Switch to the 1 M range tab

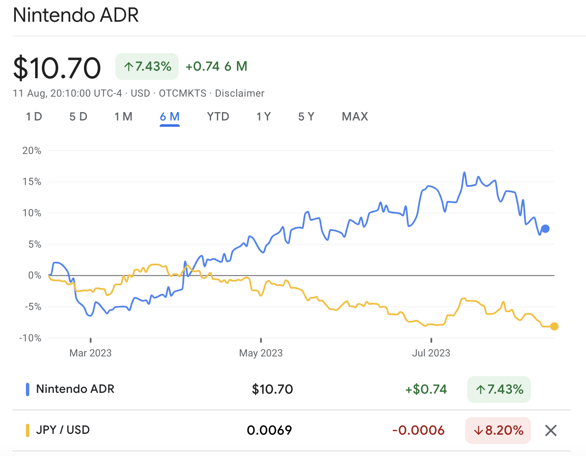point(123,117)
